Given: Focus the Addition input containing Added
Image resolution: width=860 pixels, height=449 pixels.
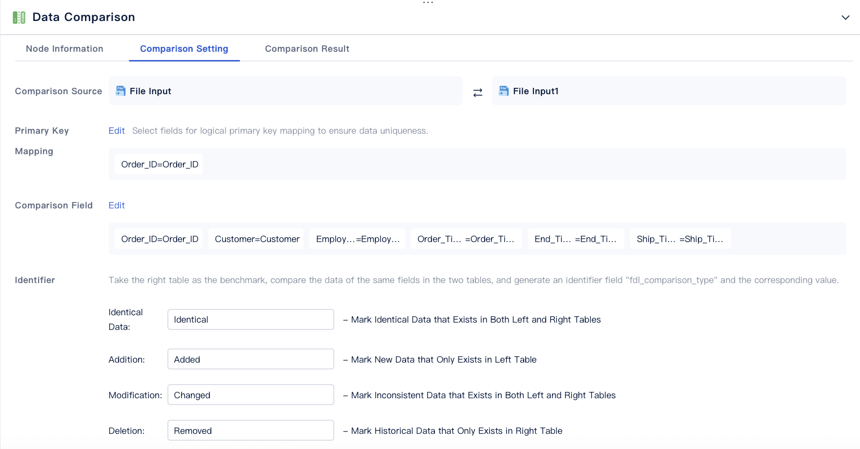Looking at the screenshot, I should pos(251,359).
